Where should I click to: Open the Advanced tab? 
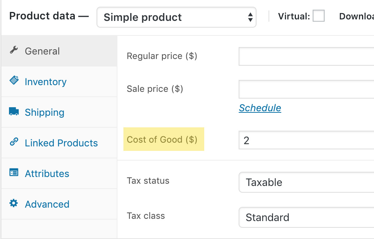tap(47, 204)
